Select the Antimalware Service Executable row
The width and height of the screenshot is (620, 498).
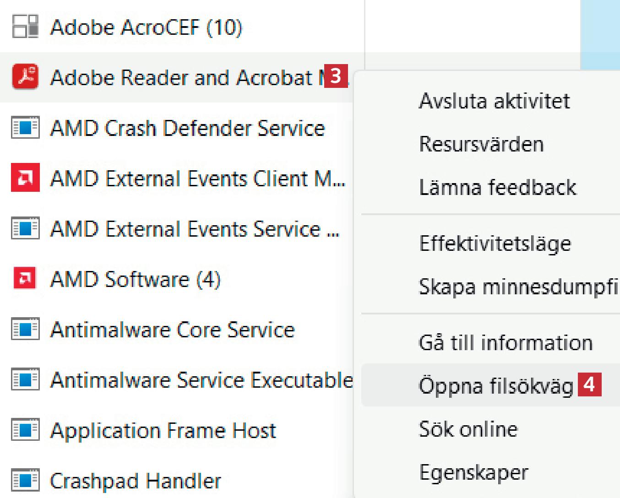click(x=201, y=380)
